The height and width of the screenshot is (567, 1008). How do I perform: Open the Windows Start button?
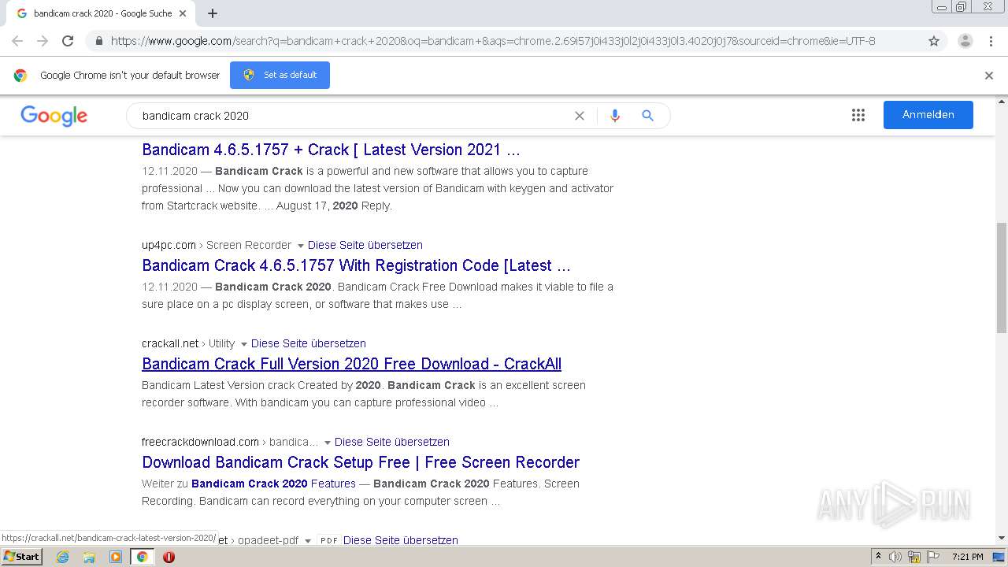pyautogui.click(x=21, y=557)
